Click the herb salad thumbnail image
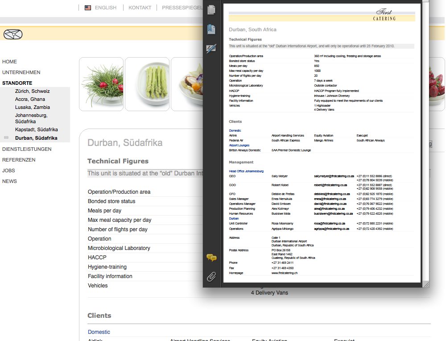Viewport: 446px width, 341px height. click(x=101, y=84)
